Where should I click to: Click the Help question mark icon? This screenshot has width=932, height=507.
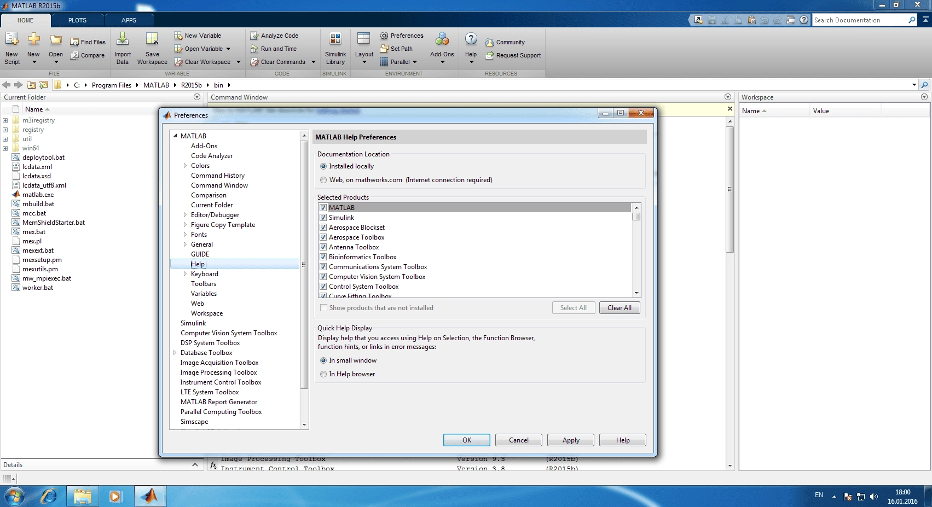[471, 39]
